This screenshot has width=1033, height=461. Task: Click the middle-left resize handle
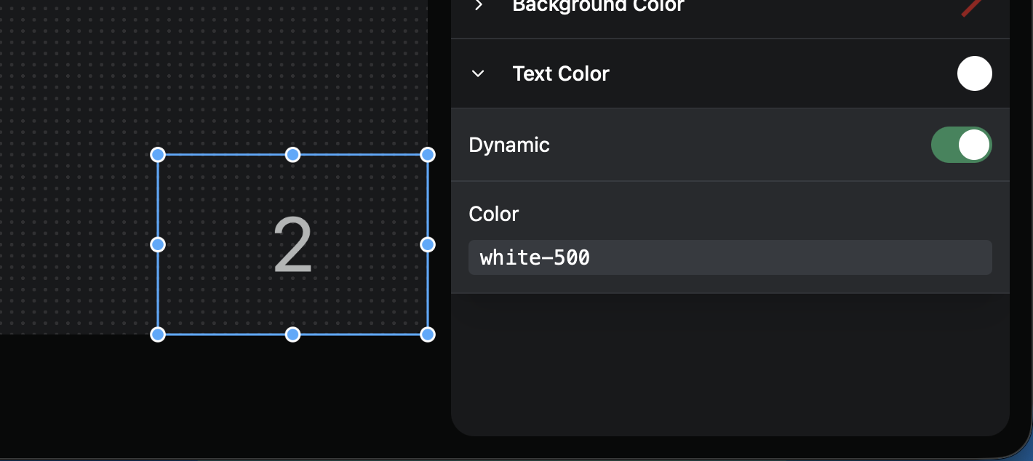[158, 244]
